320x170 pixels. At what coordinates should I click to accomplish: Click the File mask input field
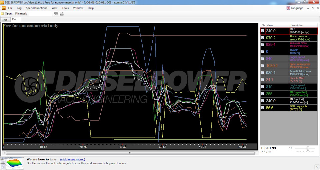(40, 14)
